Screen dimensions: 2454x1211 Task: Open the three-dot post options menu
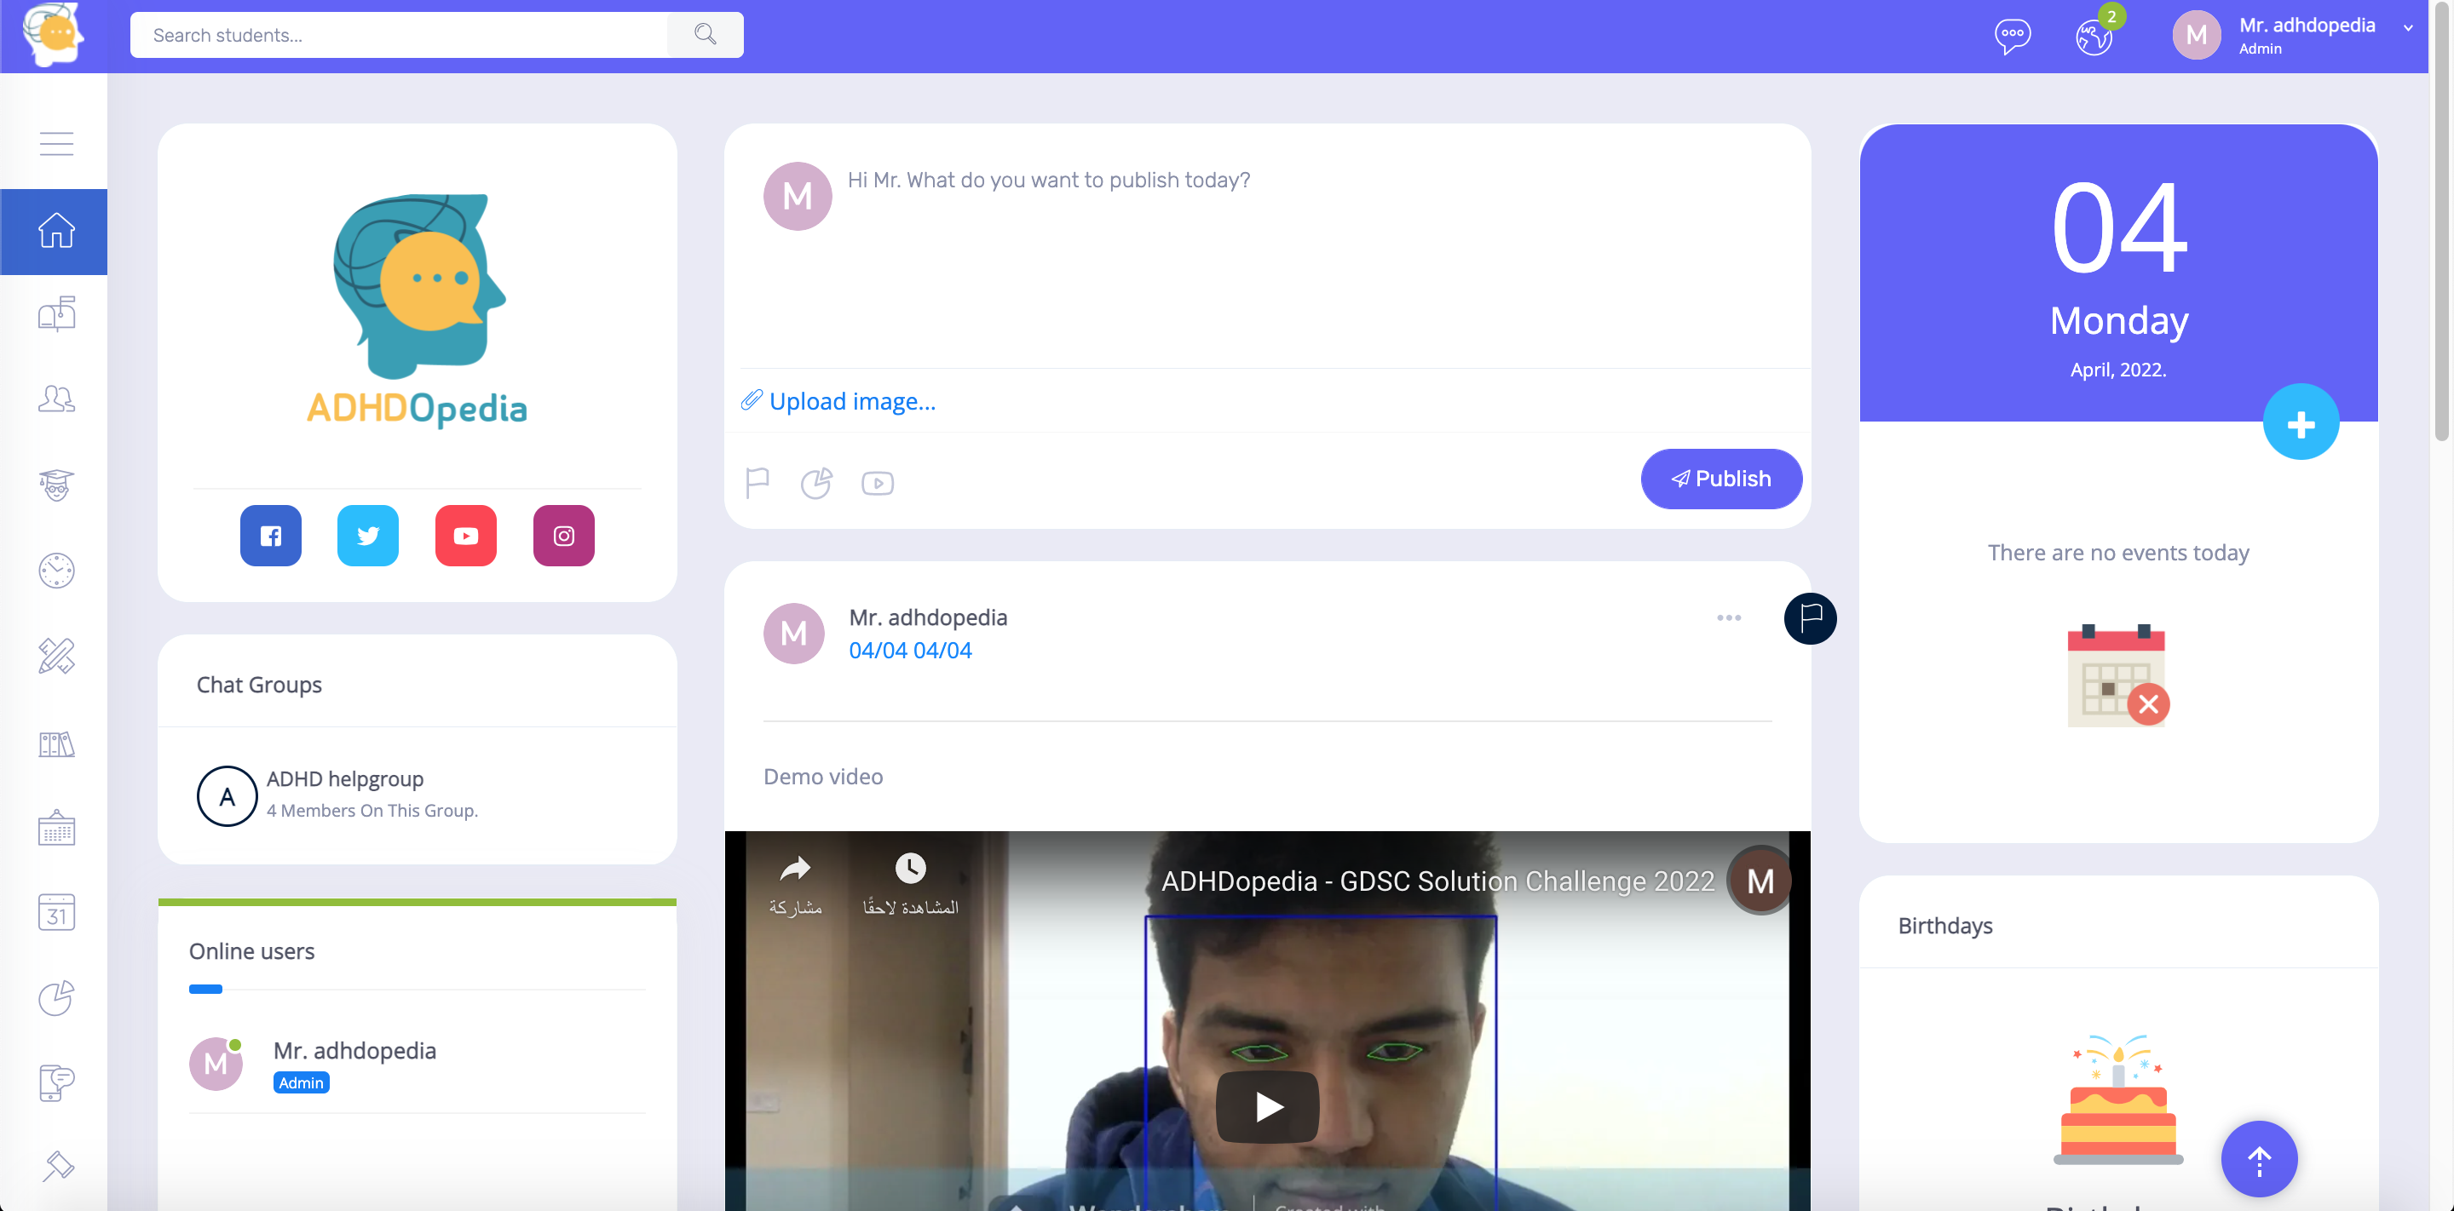[1729, 618]
